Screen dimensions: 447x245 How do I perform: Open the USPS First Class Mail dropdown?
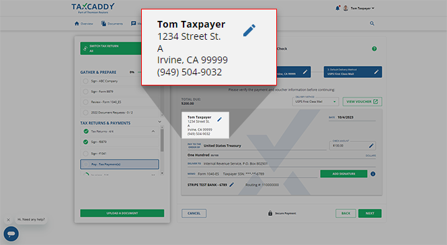tap(315, 102)
